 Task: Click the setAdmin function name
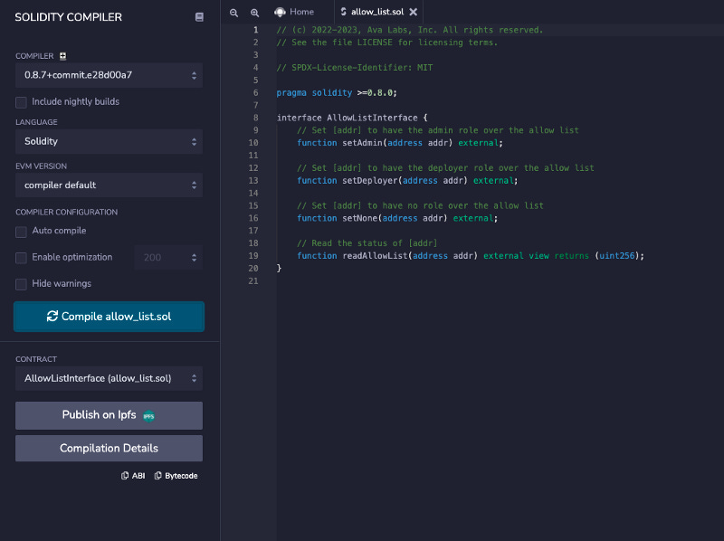(x=362, y=143)
